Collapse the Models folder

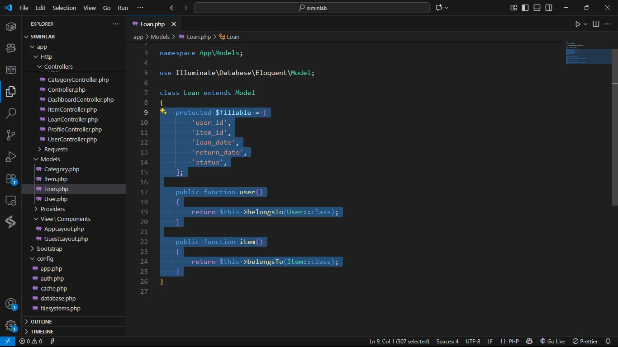(x=50, y=159)
